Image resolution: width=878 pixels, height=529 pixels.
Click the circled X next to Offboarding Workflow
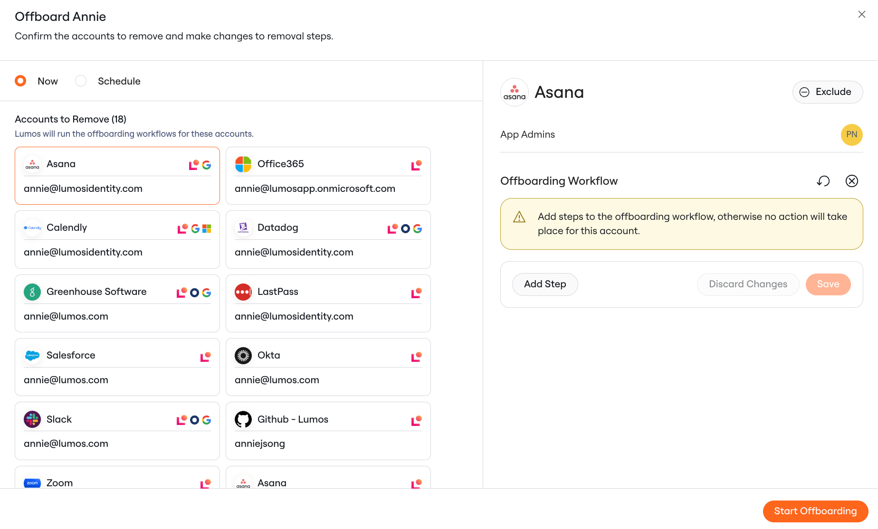pos(852,181)
